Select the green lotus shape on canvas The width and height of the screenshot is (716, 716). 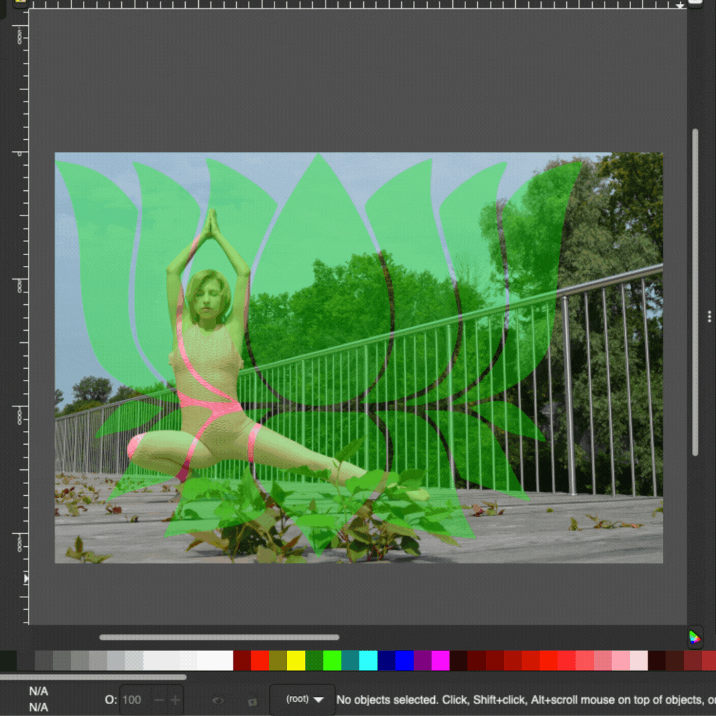[x=318, y=219]
